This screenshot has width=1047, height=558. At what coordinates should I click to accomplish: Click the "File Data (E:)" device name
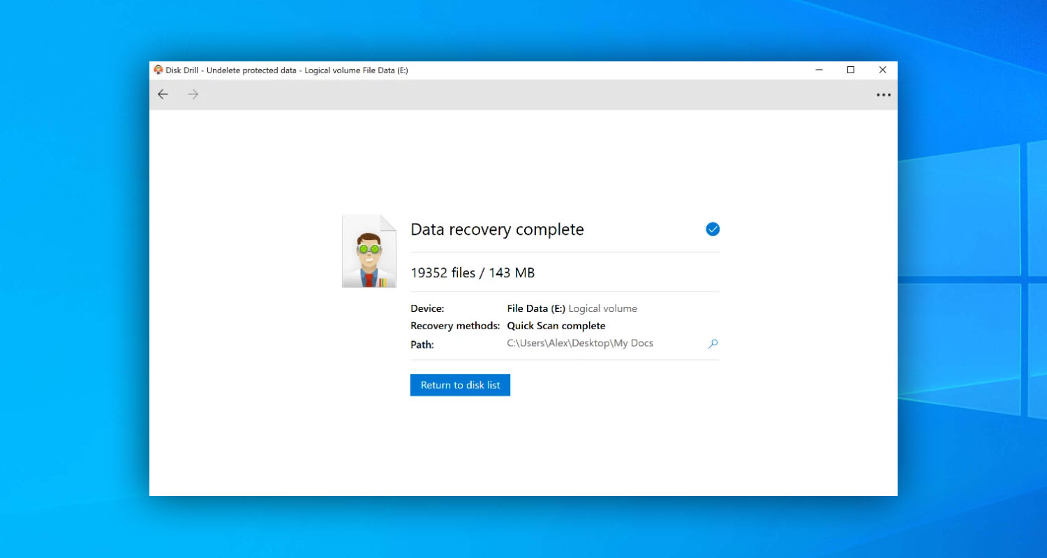536,308
